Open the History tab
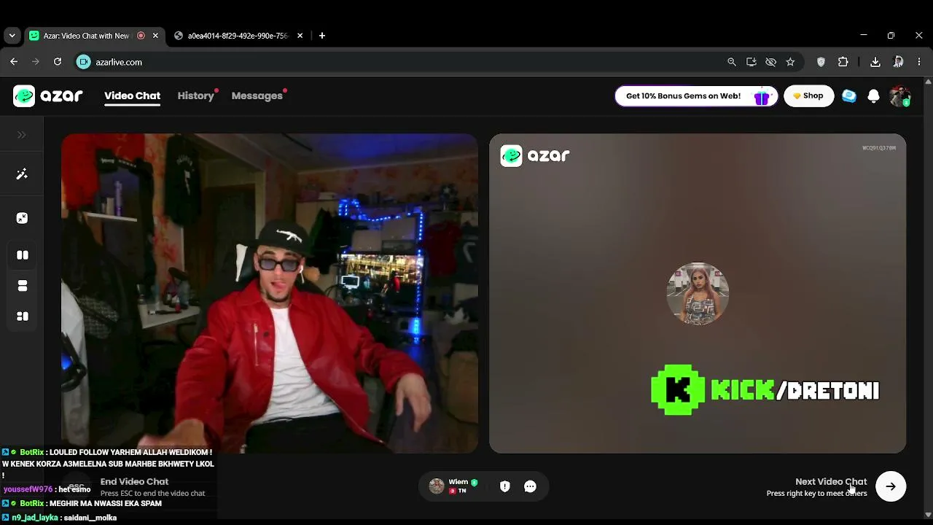This screenshot has height=525, width=933. tap(195, 96)
